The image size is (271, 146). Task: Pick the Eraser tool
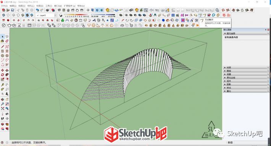(7, 41)
